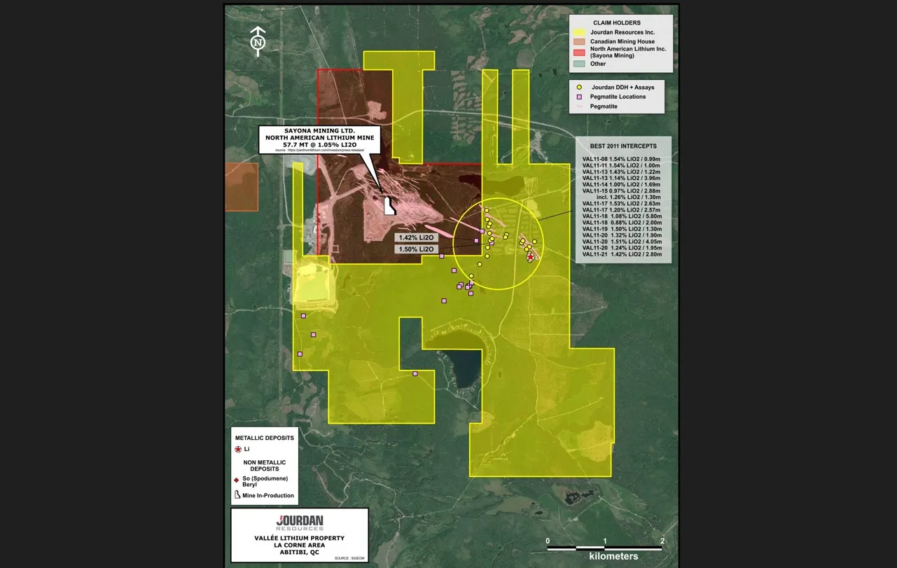Click the Mine In-Production legend icon

[237, 495]
